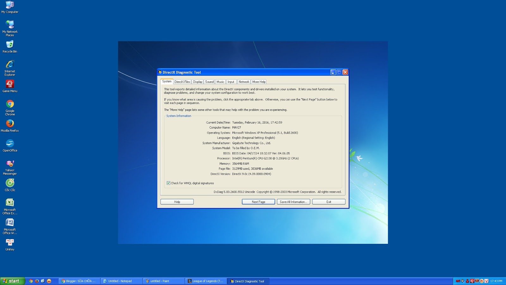Viewport: 506px width, 285px height.
Task: Open My Network Places icon
Action: pos(10,28)
